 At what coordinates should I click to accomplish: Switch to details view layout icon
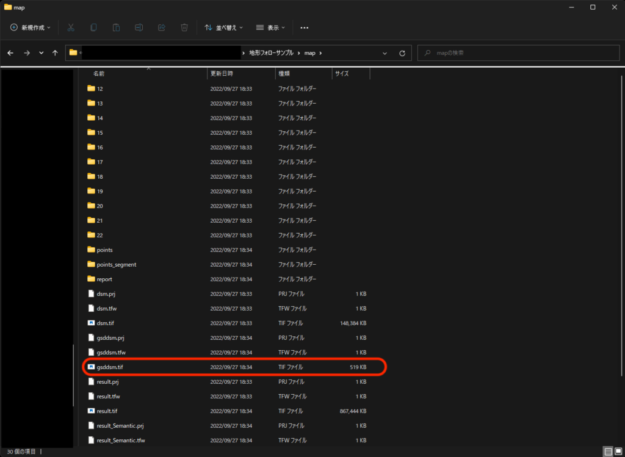click(x=608, y=452)
